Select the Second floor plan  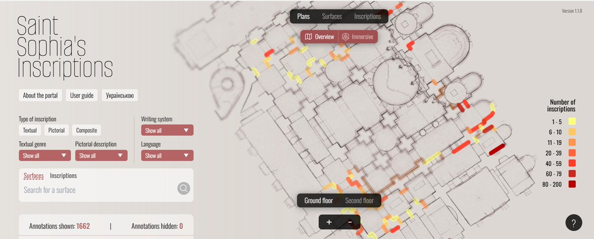pos(359,200)
